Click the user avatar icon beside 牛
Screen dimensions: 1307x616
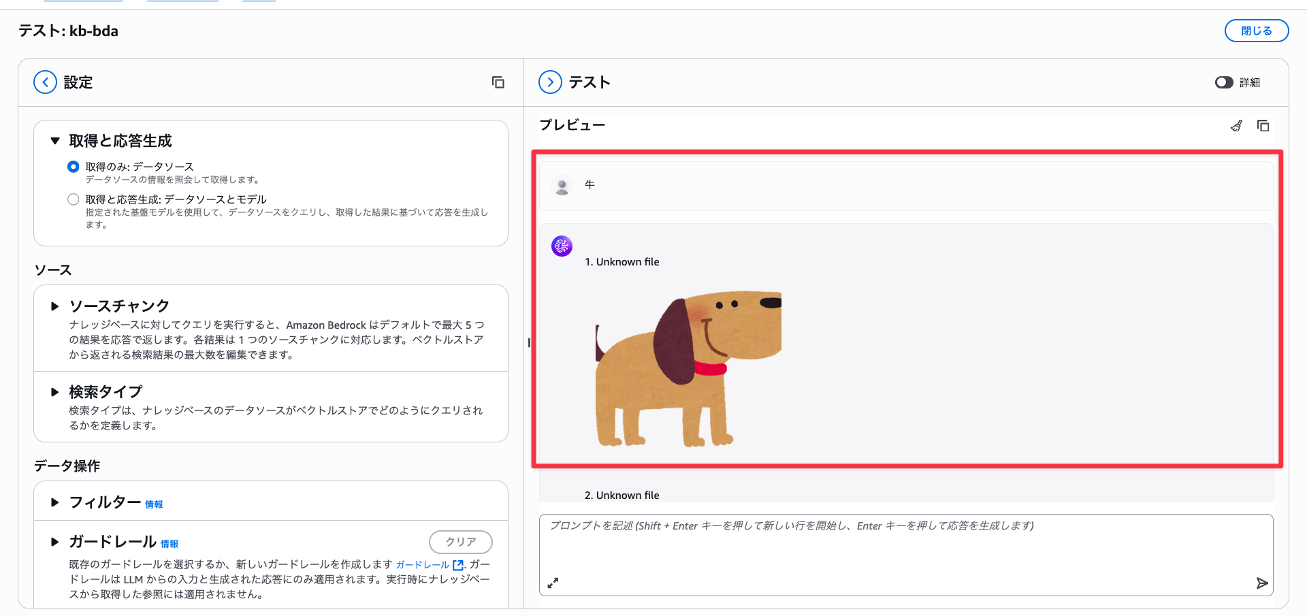point(562,185)
